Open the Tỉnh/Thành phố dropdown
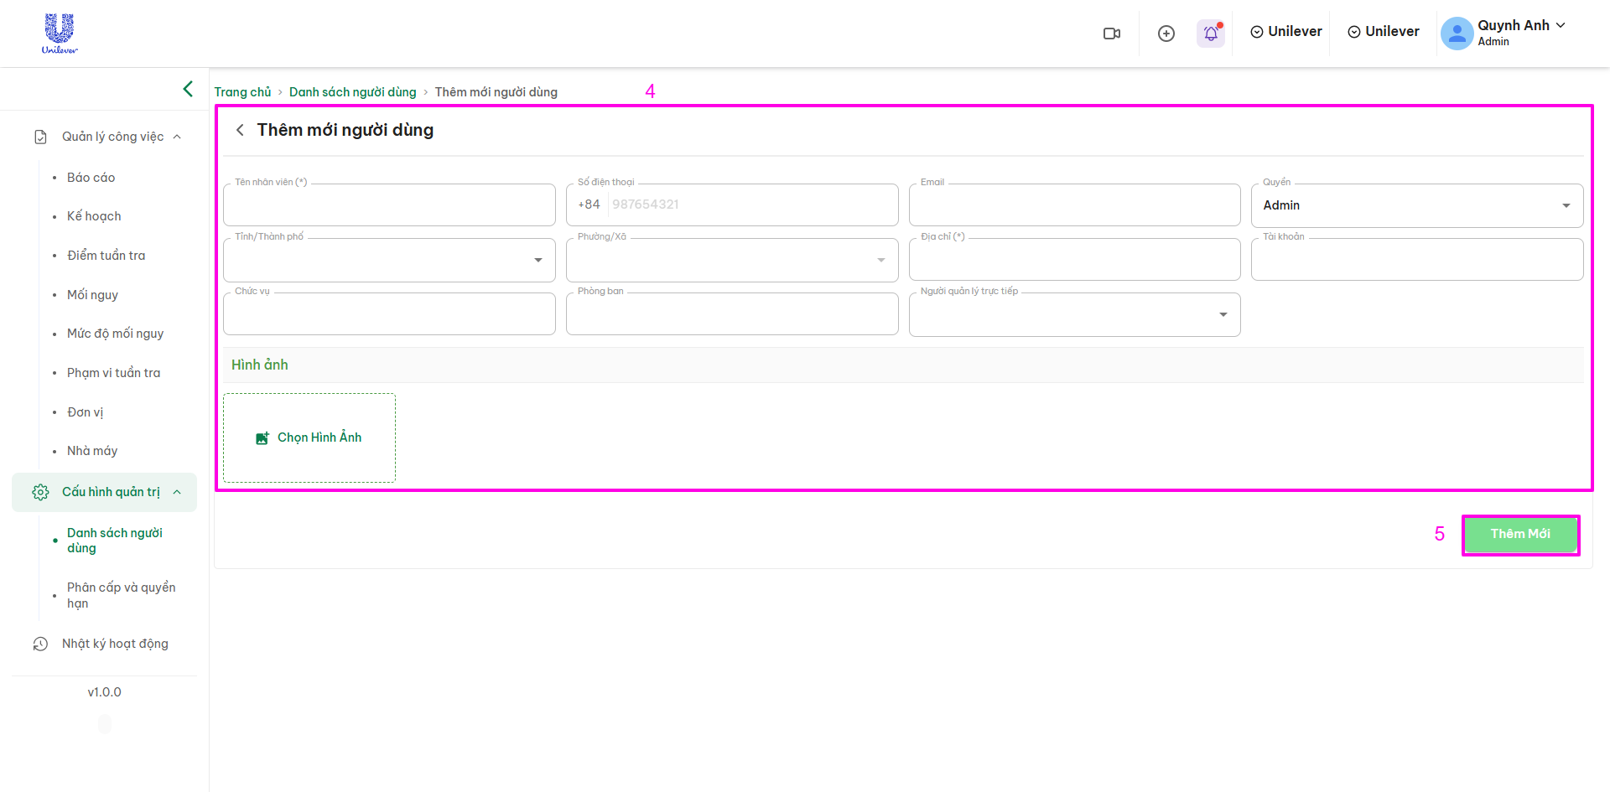Image resolution: width=1610 pixels, height=792 pixels. tap(389, 260)
